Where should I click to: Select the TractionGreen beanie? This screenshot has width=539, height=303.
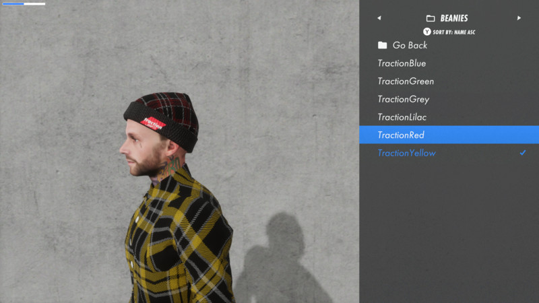click(449, 81)
